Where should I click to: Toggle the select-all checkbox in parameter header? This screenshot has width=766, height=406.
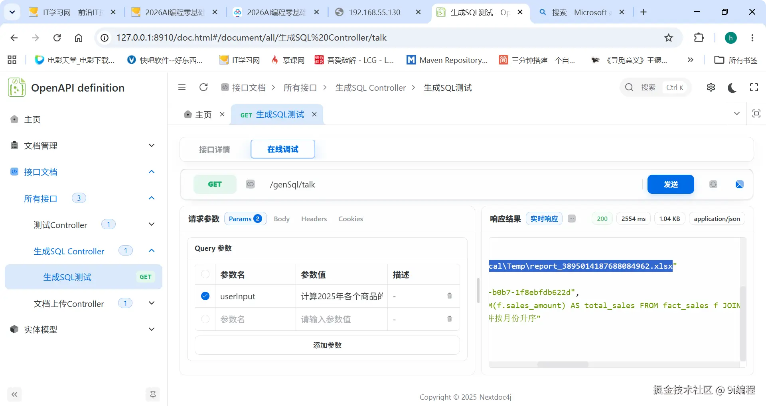pyautogui.click(x=205, y=274)
